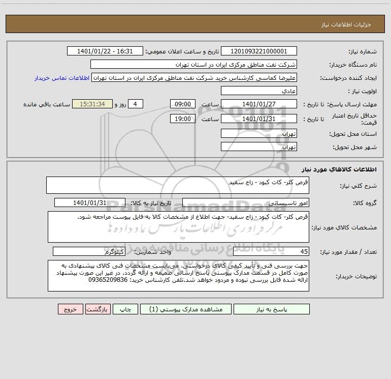Click the response deadline date 1401/01/27
The image size is (391, 379).
259,104
